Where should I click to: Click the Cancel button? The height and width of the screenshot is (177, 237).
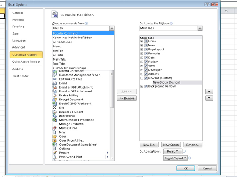tap(207, 169)
